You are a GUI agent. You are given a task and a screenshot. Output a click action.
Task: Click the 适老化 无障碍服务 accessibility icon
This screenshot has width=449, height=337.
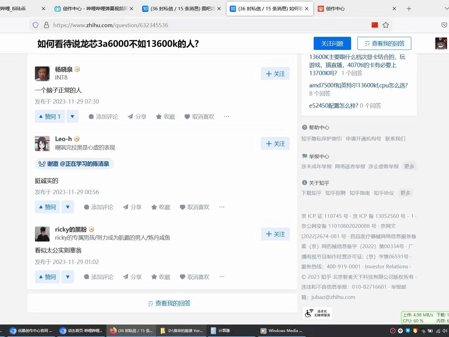(317, 313)
